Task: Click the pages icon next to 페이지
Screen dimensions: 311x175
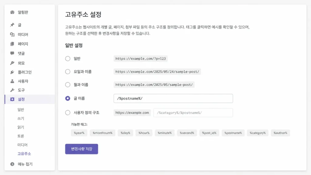Action: [12, 44]
